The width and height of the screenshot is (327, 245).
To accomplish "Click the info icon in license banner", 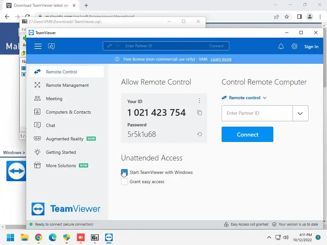I will pos(117,59).
